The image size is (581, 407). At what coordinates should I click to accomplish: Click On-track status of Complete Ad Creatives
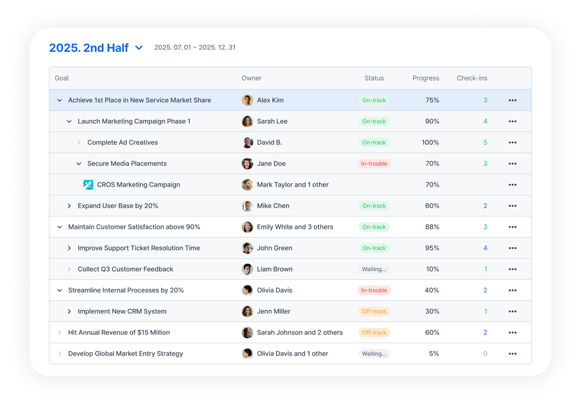(x=374, y=142)
